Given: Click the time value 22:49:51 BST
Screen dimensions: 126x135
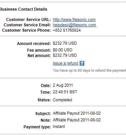Looking at the screenshot, I should pos(65,92).
